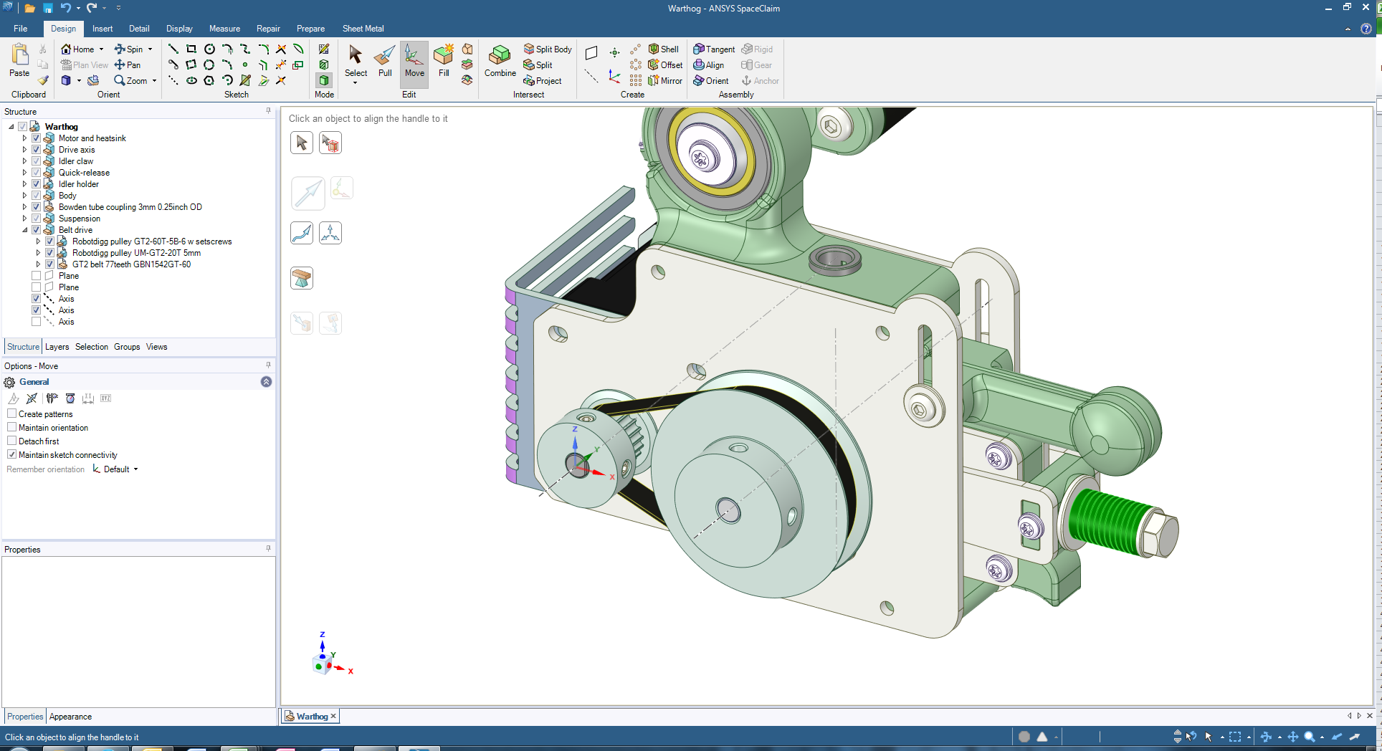Check the Maintain orientation option

pyautogui.click(x=11, y=427)
